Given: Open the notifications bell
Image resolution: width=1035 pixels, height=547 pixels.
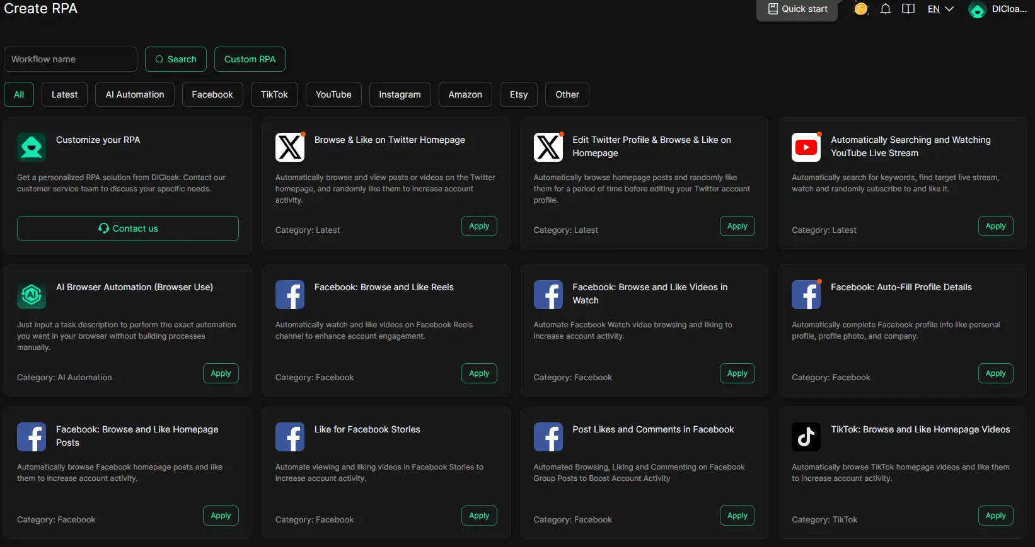Looking at the screenshot, I should [x=886, y=9].
